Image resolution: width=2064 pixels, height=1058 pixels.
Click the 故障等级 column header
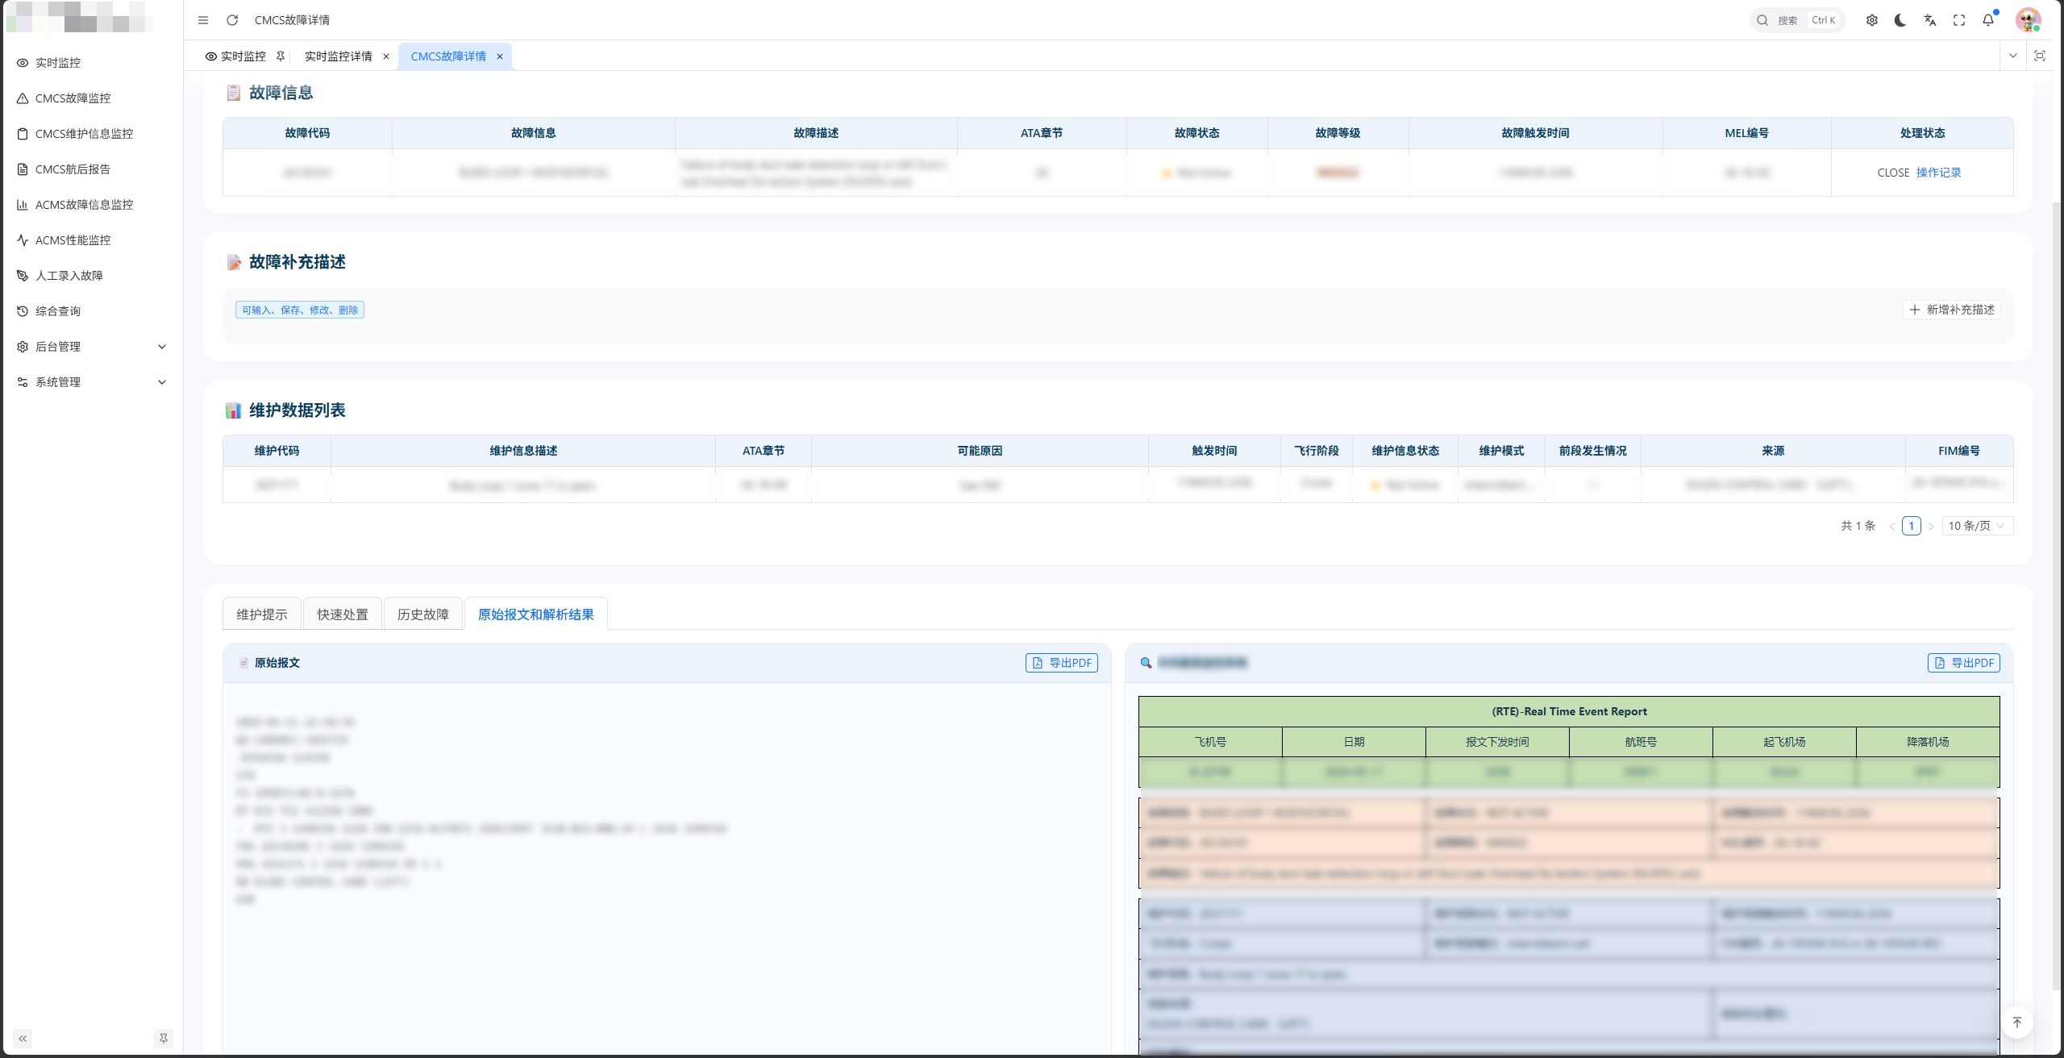(1338, 133)
